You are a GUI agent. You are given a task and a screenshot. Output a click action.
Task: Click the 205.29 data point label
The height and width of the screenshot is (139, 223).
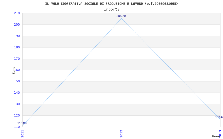(x=121, y=16)
